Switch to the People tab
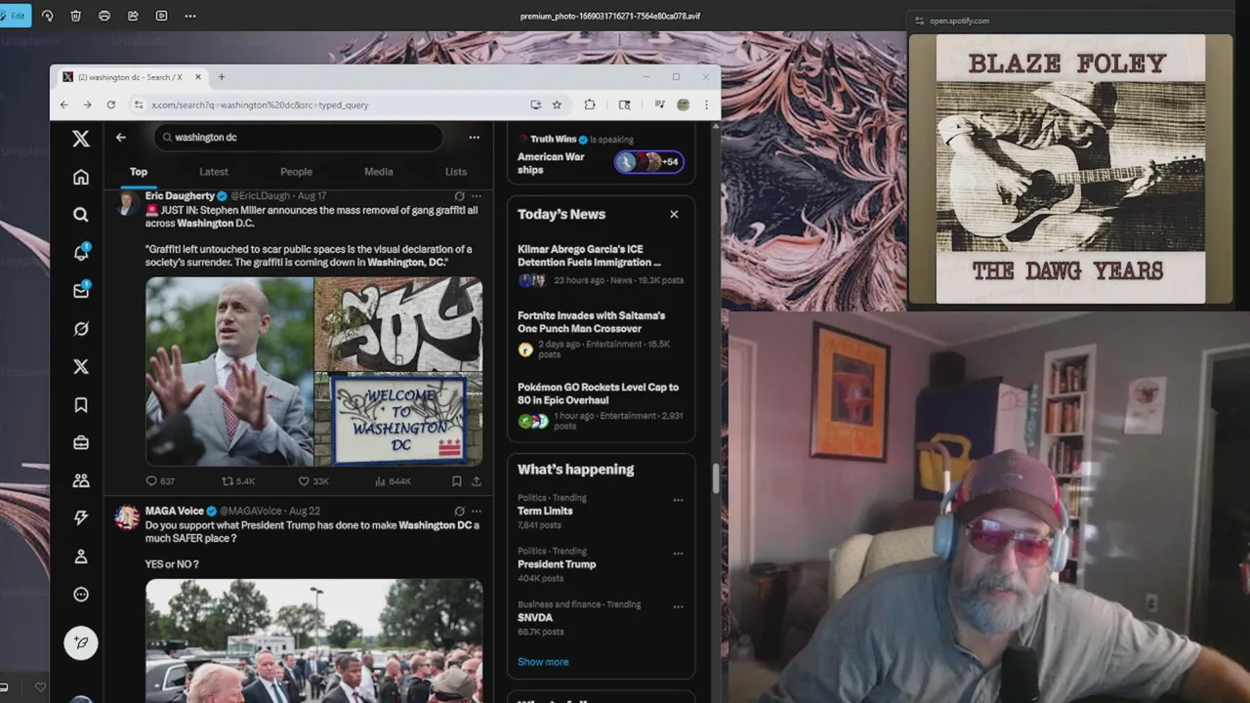Screen dimensions: 1250x703 pos(296,172)
